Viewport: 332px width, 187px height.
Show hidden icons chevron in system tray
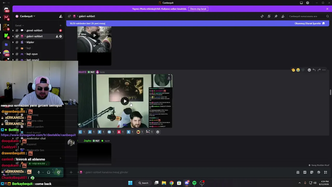tap(300, 183)
